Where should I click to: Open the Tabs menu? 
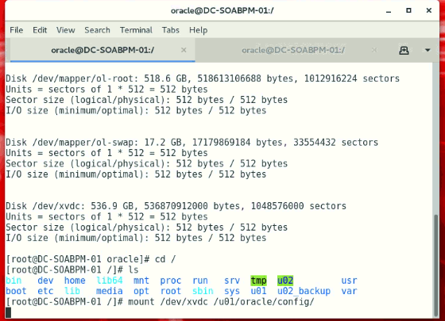[170, 30]
